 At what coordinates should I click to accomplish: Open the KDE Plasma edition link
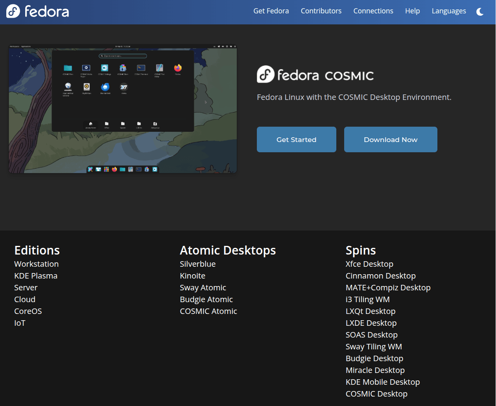tap(36, 276)
